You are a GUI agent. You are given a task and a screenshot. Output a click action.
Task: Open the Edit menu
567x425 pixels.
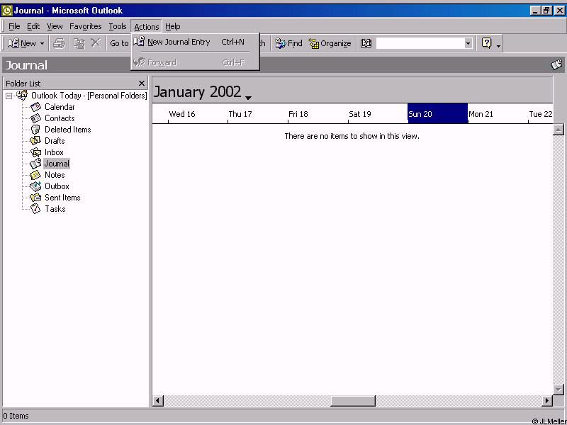tap(33, 26)
